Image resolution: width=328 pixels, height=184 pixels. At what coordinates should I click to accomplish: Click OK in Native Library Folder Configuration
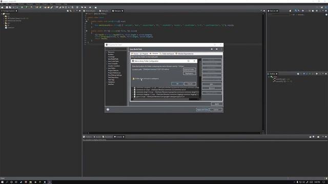click(177, 84)
